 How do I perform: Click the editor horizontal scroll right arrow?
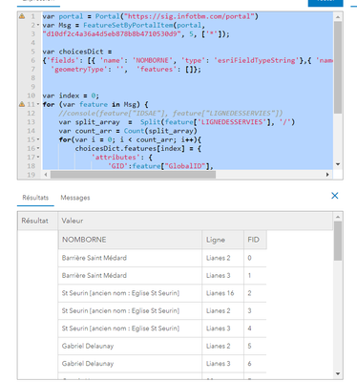tap(327, 175)
